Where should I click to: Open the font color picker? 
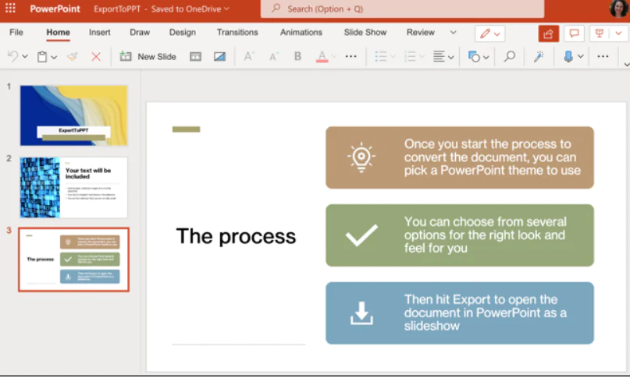(x=322, y=57)
